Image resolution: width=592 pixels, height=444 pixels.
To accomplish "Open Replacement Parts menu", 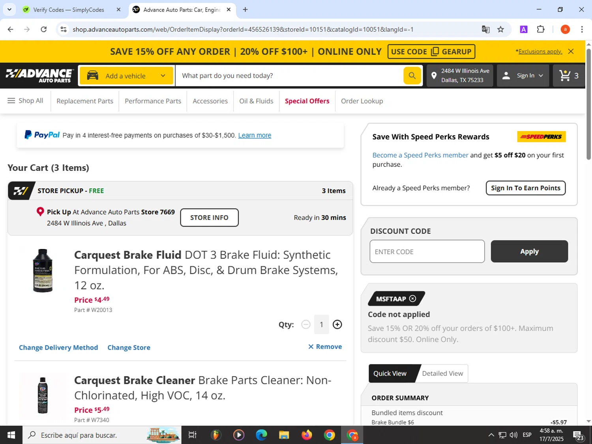I will (x=85, y=101).
